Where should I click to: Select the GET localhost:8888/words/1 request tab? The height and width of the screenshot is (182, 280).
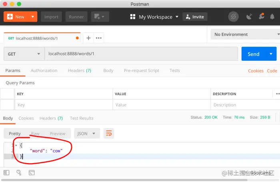click(x=42, y=38)
